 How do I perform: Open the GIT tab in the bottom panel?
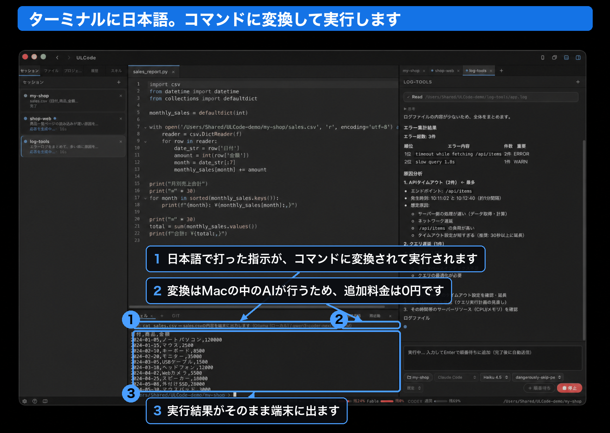click(x=176, y=316)
